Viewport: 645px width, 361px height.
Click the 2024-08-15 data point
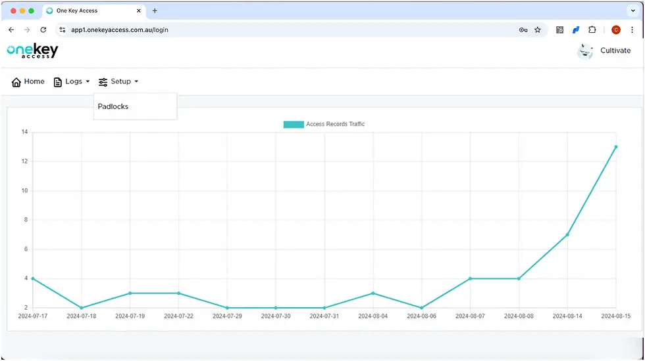616,147
